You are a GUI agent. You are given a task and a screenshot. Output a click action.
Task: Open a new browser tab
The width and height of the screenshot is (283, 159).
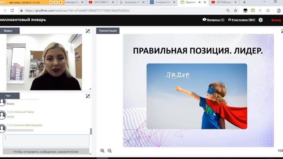coord(245,2)
